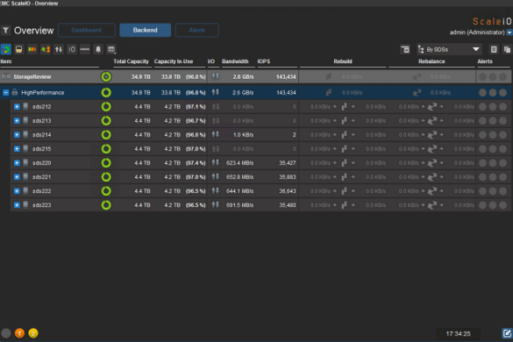The image size is (513, 342).
Task: Click the green status ring for StorageReview
Action: coord(106,77)
